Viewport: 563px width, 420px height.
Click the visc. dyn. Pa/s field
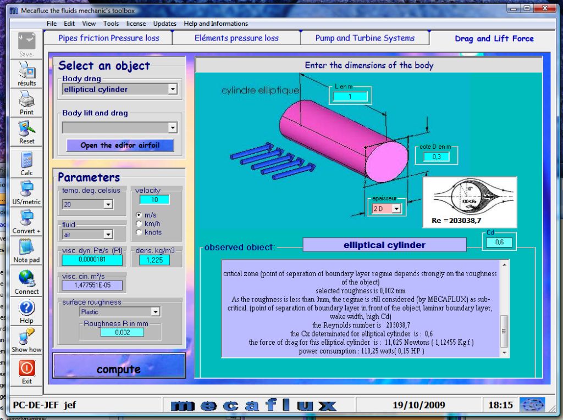point(92,260)
